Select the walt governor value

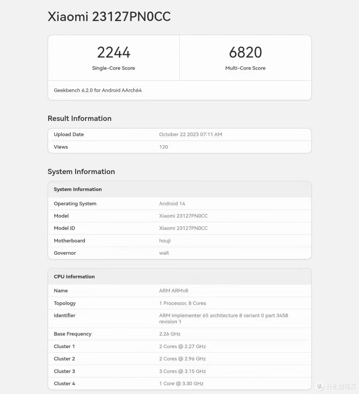[164, 253]
